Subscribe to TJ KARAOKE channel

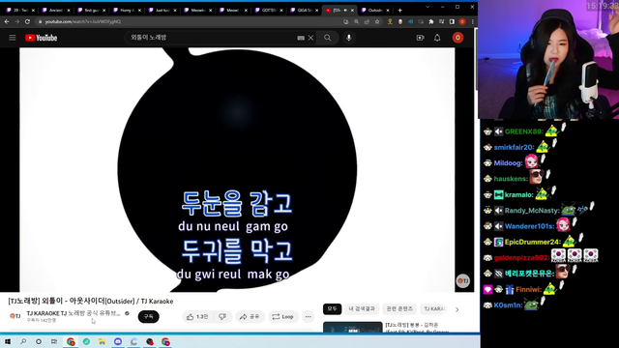[x=148, y=316]
